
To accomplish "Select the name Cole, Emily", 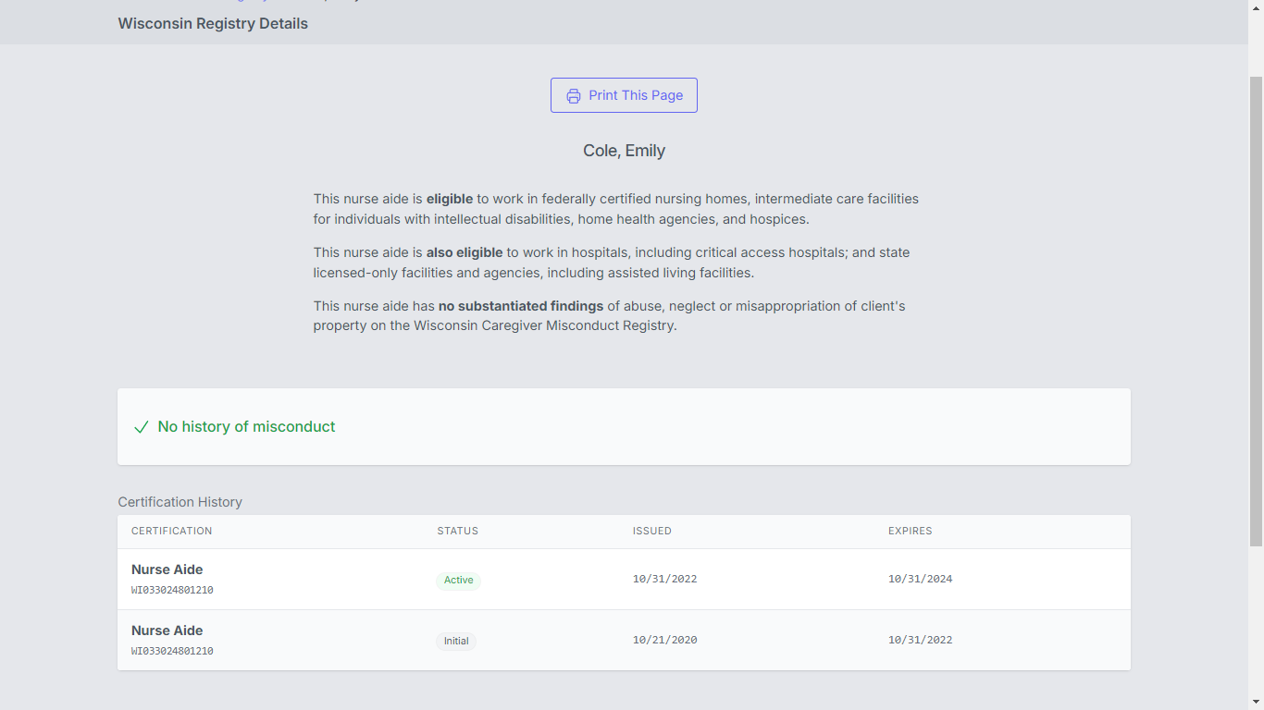I will click(624, 151).
